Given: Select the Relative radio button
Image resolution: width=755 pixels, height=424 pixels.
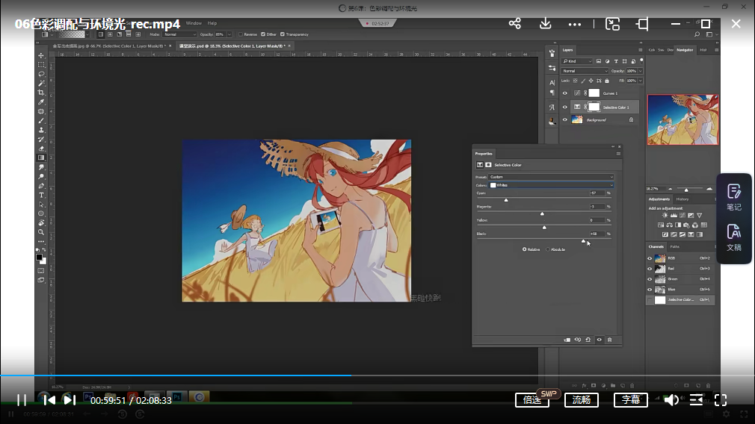Looking at the screenshot, I should (x=524, y=249).
